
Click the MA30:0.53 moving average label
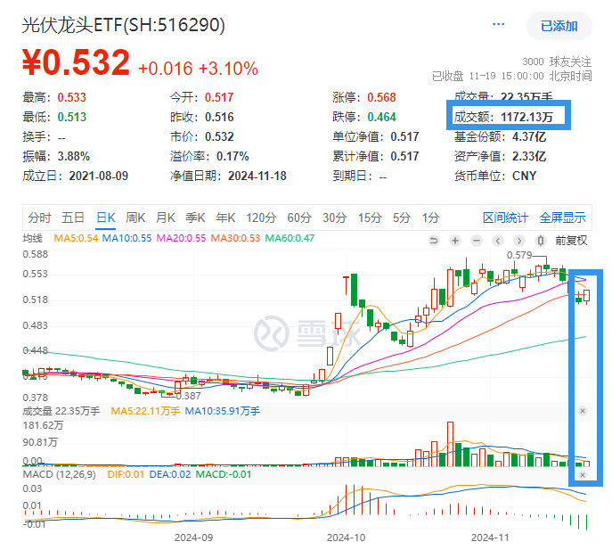tap(235, 238)
